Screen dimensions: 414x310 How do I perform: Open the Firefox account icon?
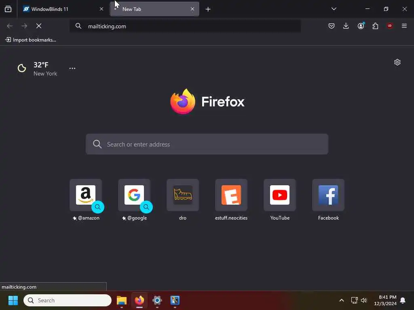pos(361,26)
